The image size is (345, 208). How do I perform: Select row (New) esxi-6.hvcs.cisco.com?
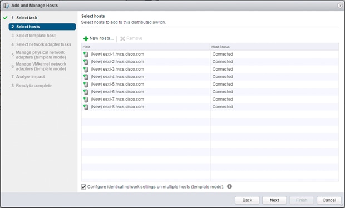(x=210, y=92)
